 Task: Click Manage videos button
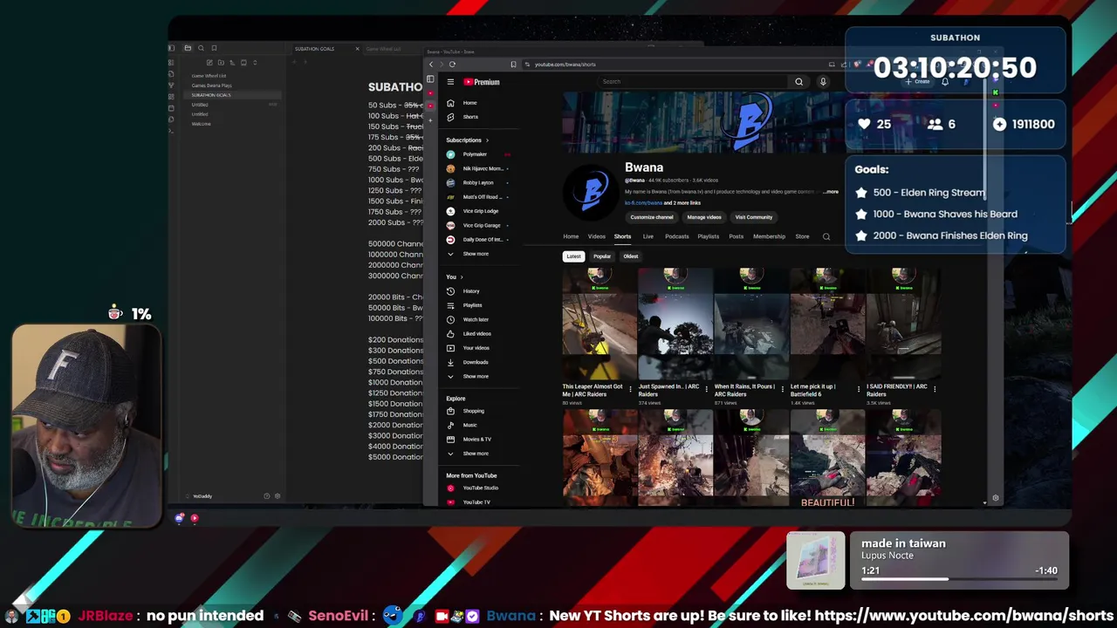click(704, 217)
